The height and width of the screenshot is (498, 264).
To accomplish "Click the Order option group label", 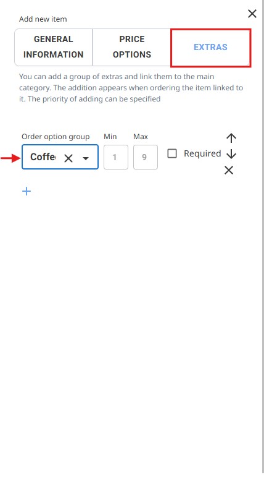I will point(56,137).
